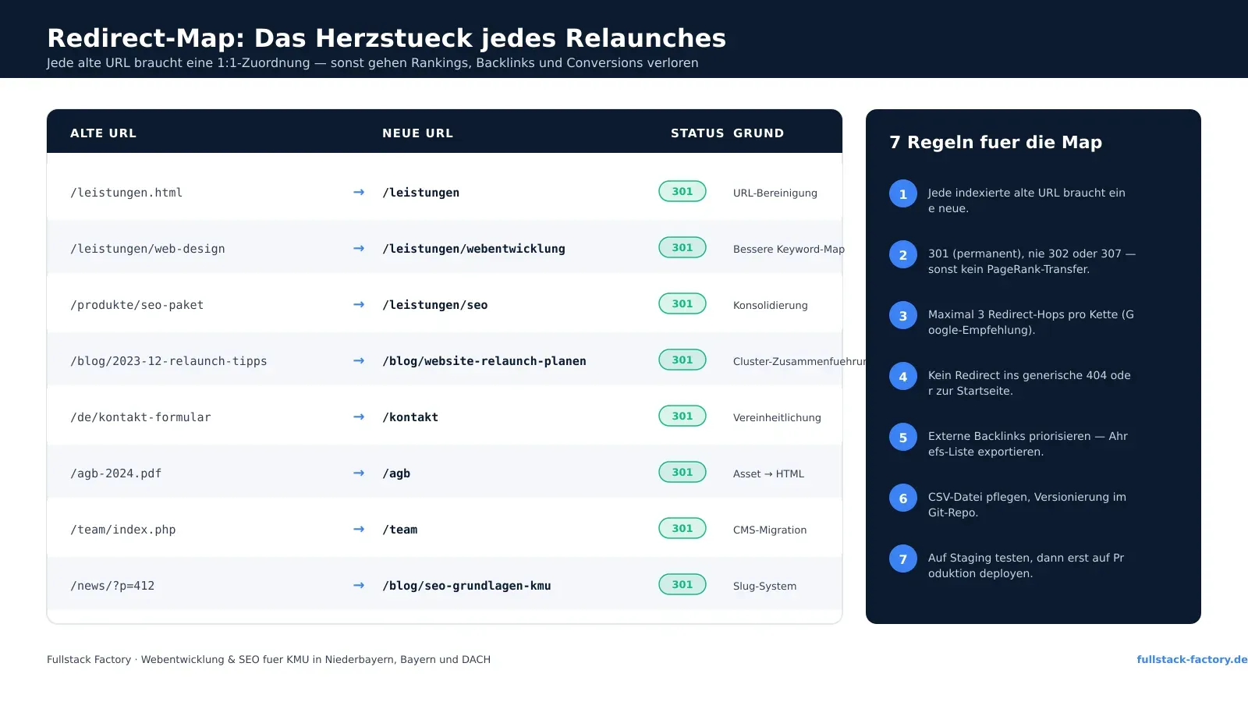Click the Fullstack Factory footer text
1248x702 pixels.
[x=268, y=659]
